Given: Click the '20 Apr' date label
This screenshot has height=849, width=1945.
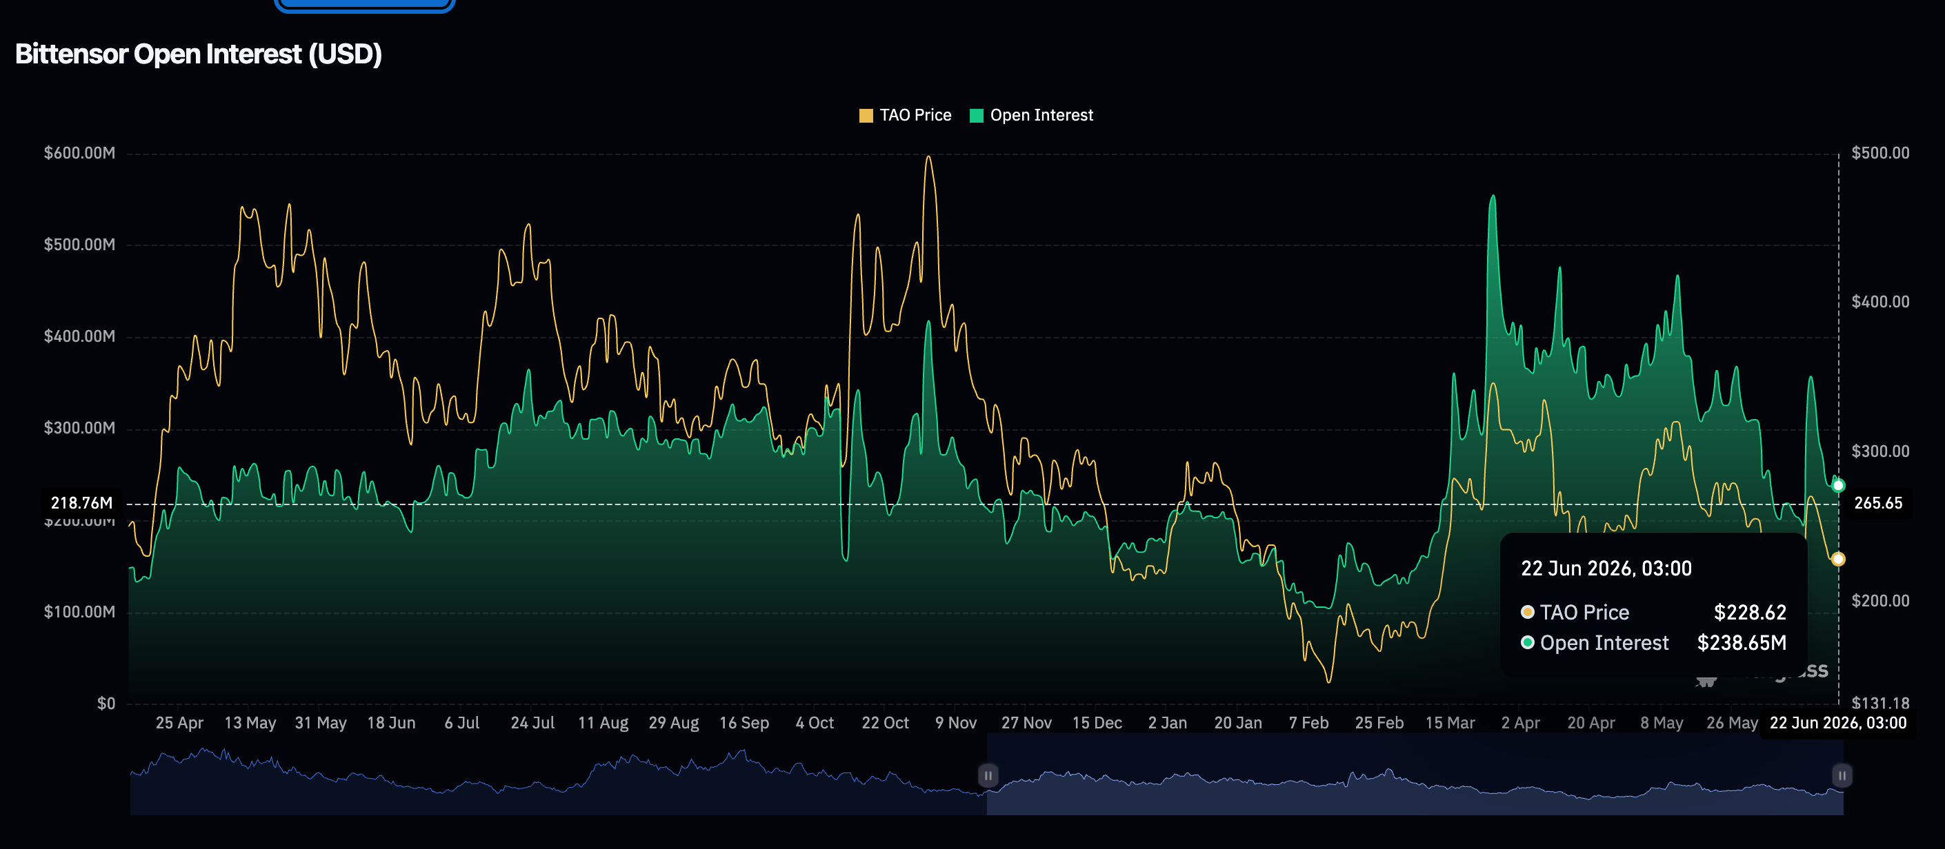Looking at the screenshot, I should (1592, 723).
